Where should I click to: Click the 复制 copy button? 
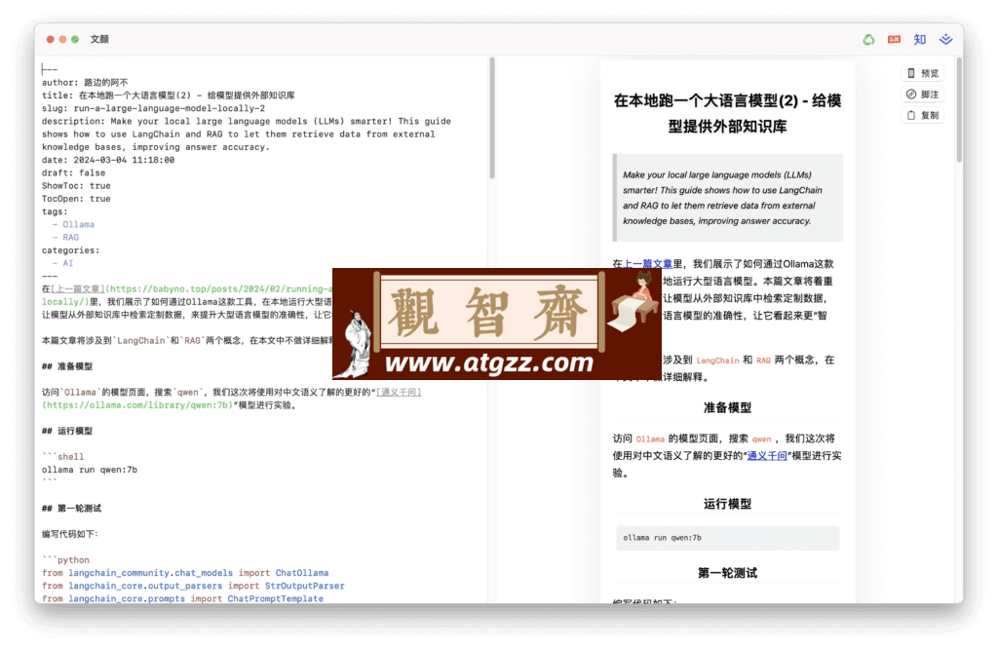click(923, 115)
